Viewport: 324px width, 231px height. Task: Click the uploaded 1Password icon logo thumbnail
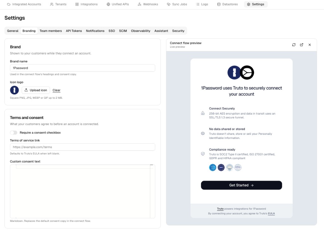pos(15,90)
